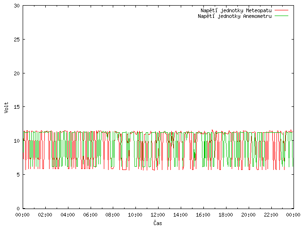This screenshot has width=302, height=226.
Task: Click the x-axis label 16:00
Action: (203, 215)
